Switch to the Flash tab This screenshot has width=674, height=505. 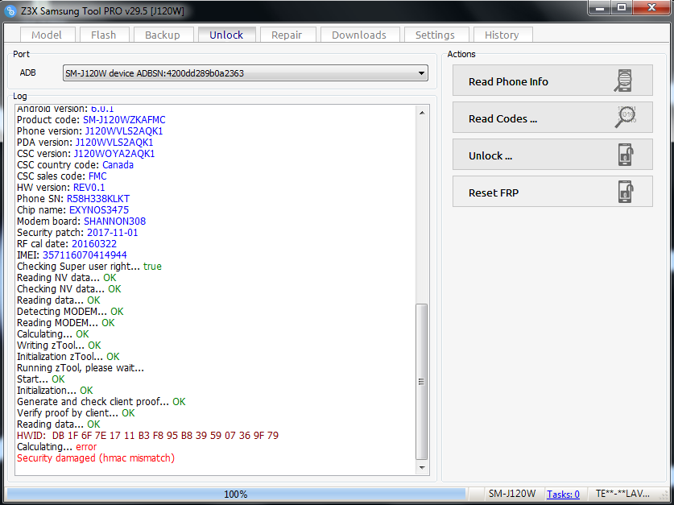[104, 35]
